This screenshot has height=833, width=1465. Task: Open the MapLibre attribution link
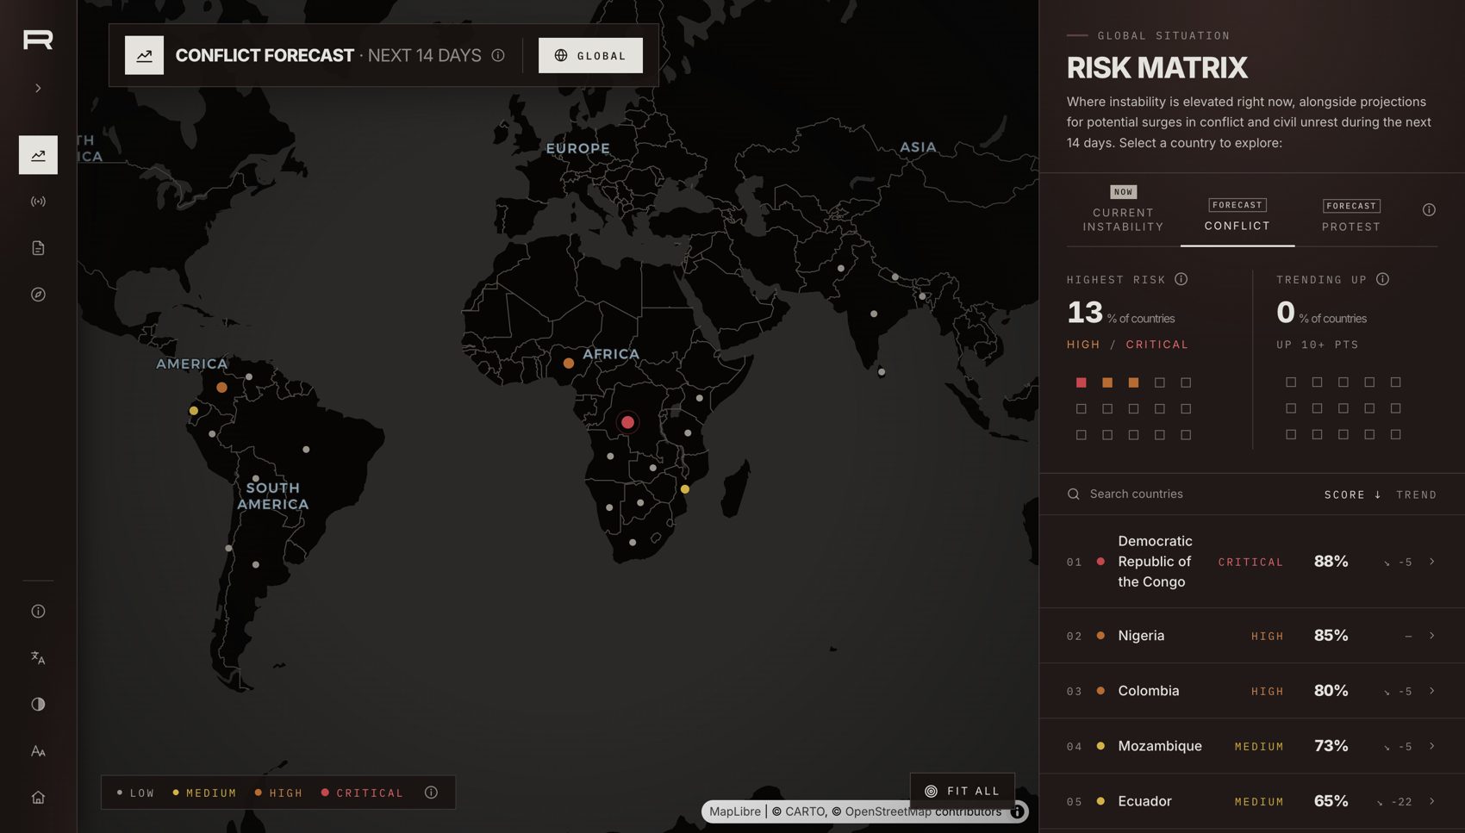pos(735,811)
